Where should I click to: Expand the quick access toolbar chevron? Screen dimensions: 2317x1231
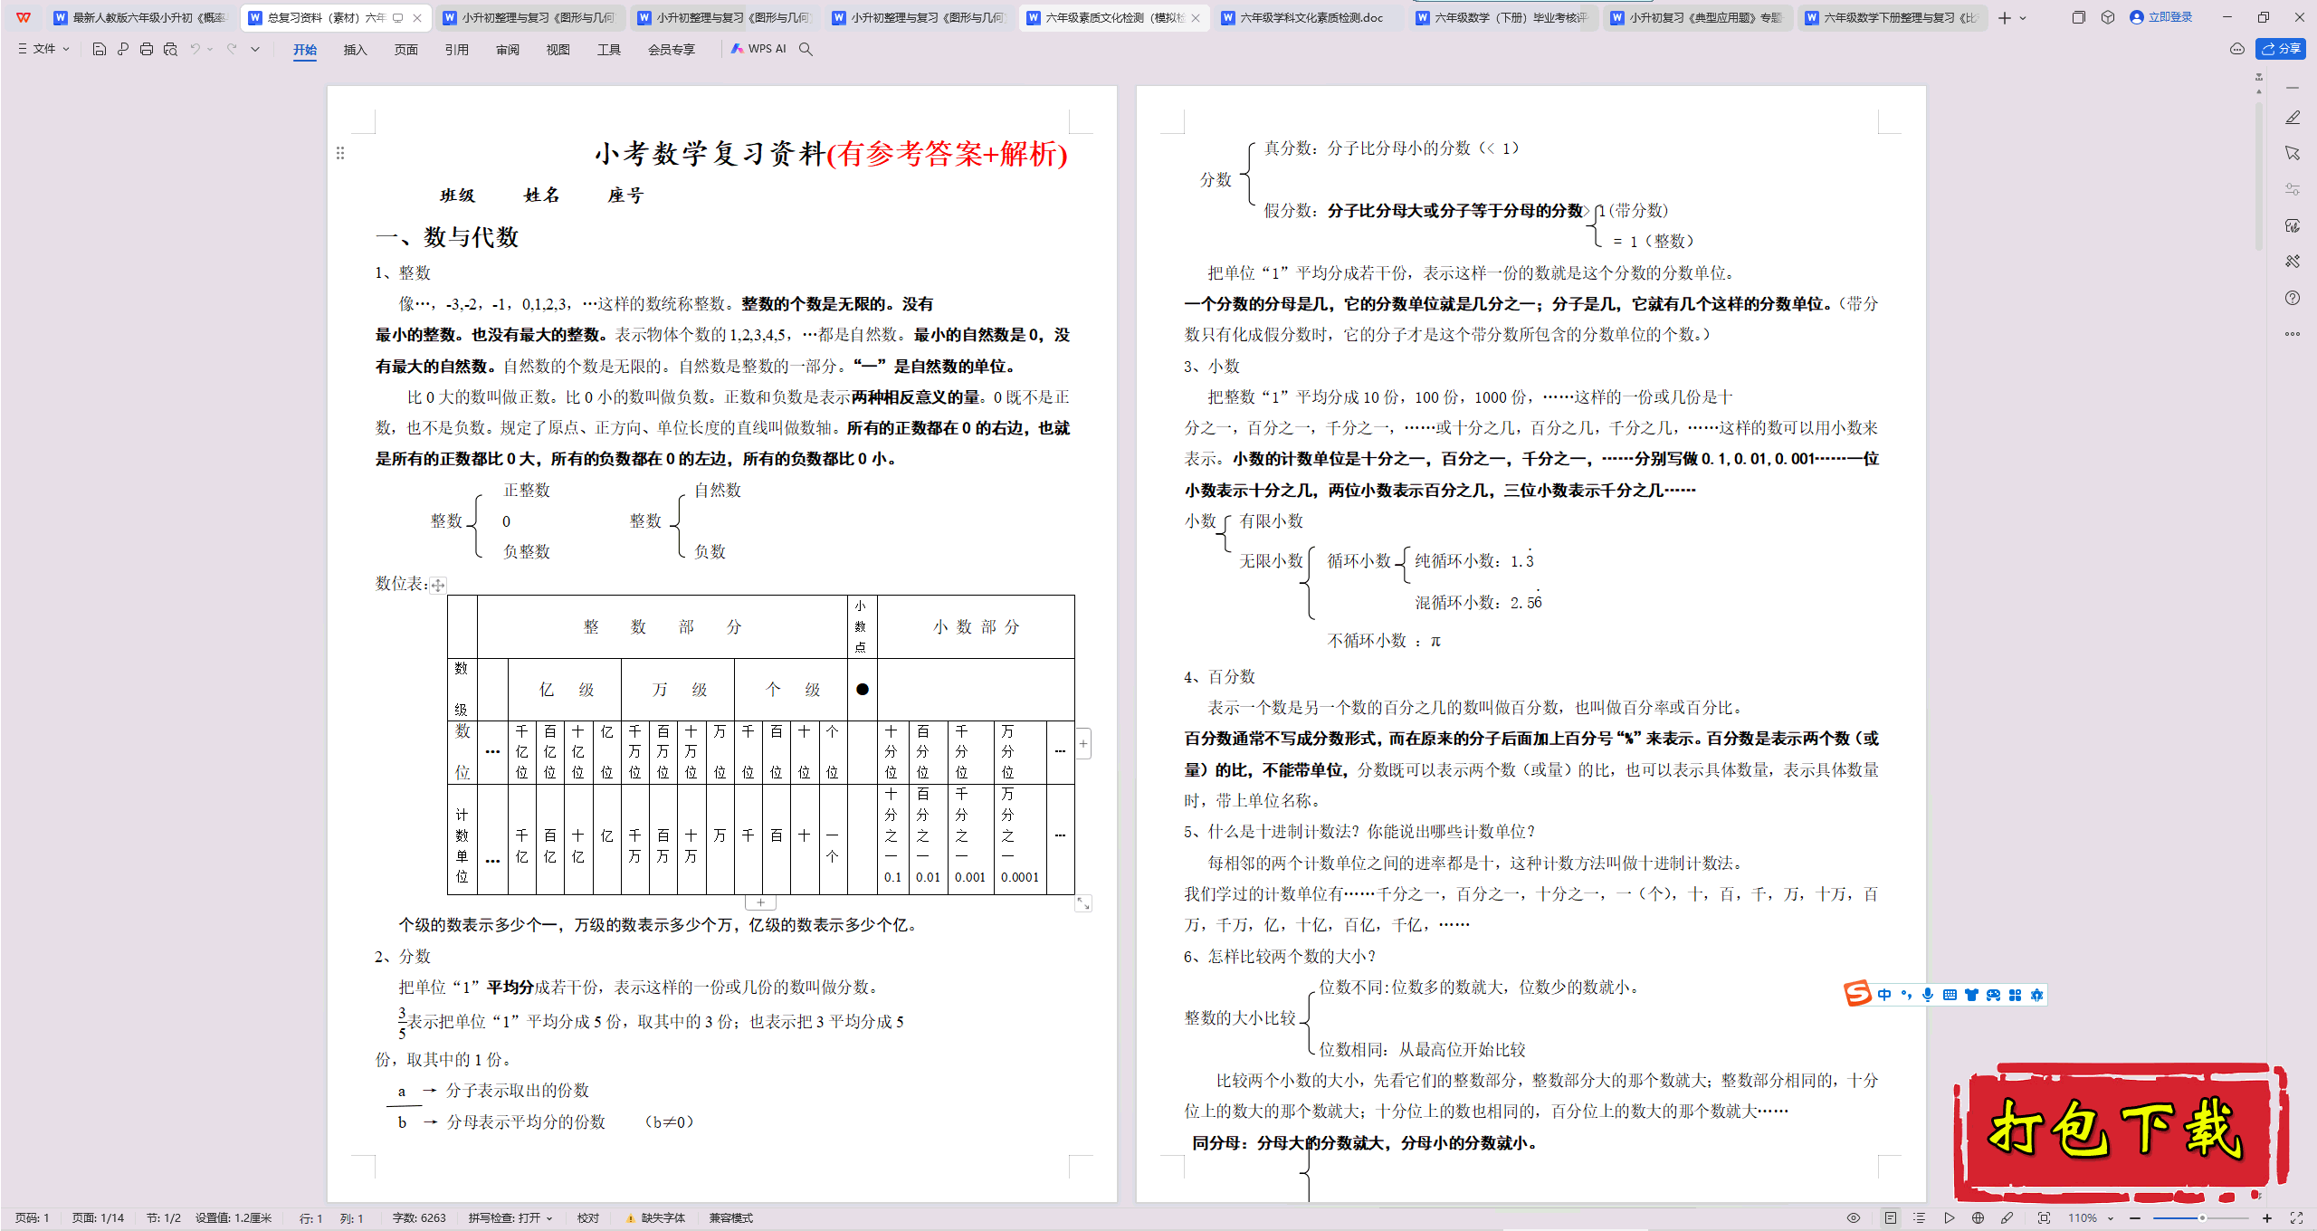255,50
